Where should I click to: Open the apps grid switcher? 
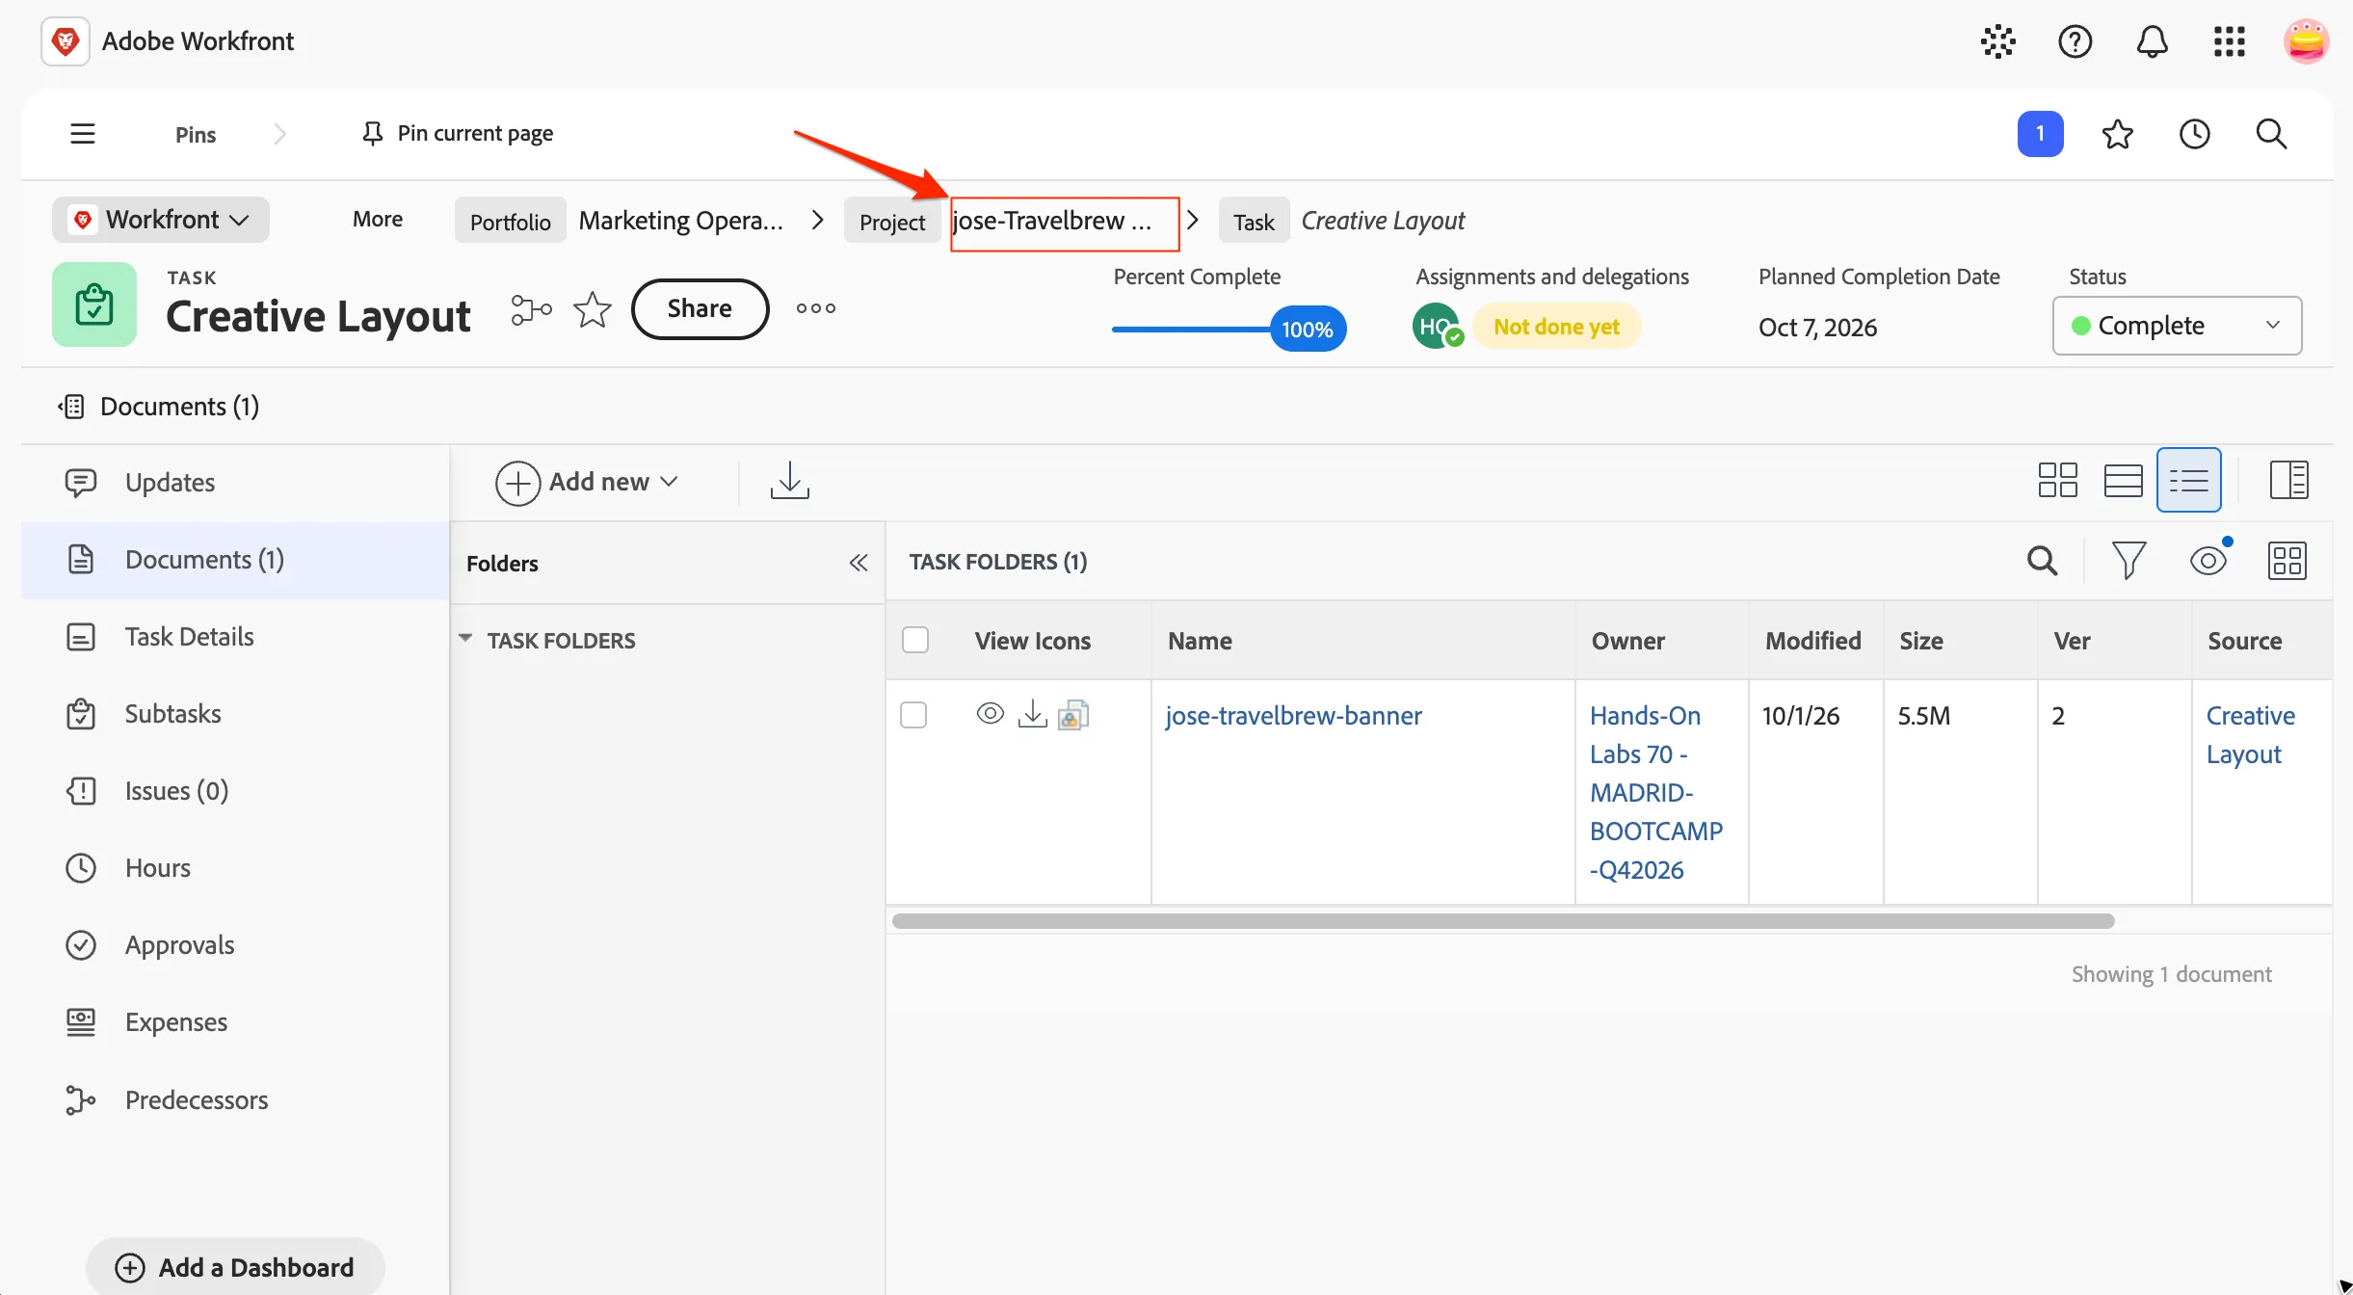2229,41
